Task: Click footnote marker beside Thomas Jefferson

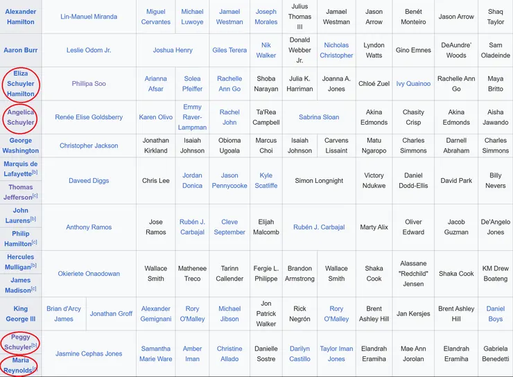Action: (x=35, y=195)
